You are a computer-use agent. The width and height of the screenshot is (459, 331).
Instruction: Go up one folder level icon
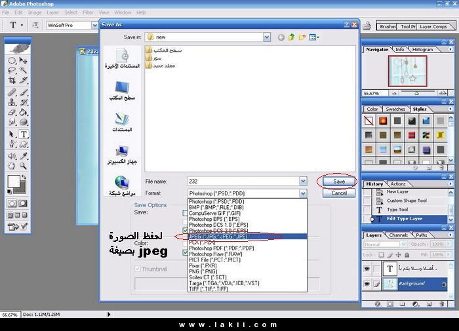[292, 37]
